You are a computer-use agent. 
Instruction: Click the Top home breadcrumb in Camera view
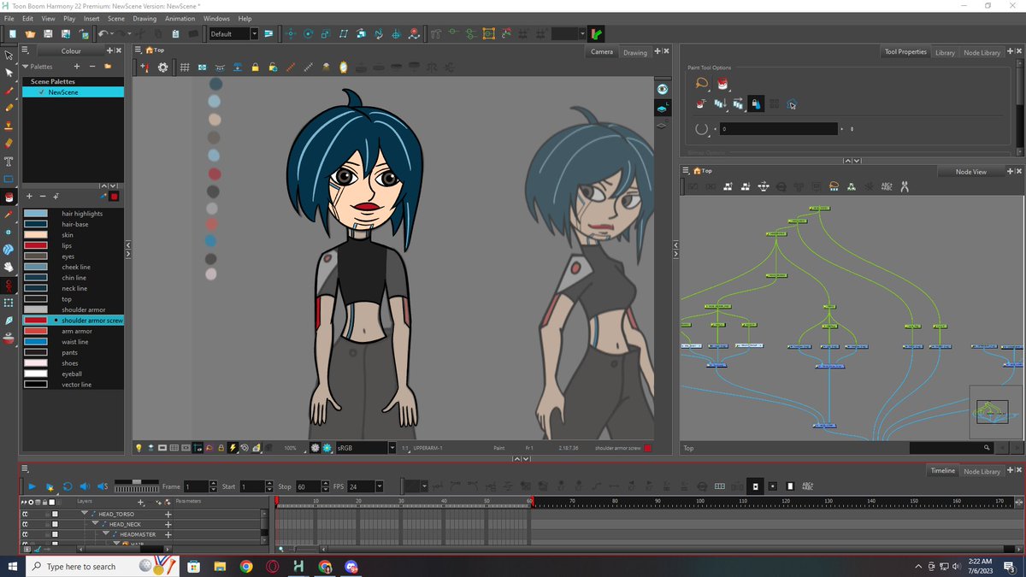click(x=155, y=50)
